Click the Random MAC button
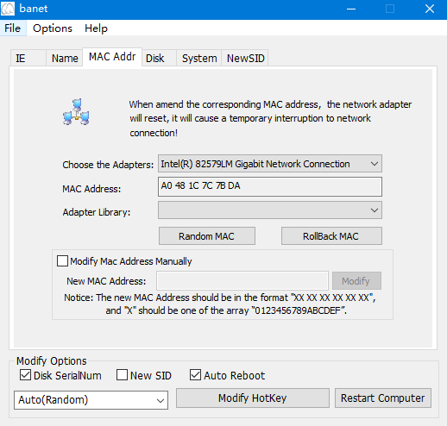The width and height of the screenshot is (447, 426). pos(207,236)
